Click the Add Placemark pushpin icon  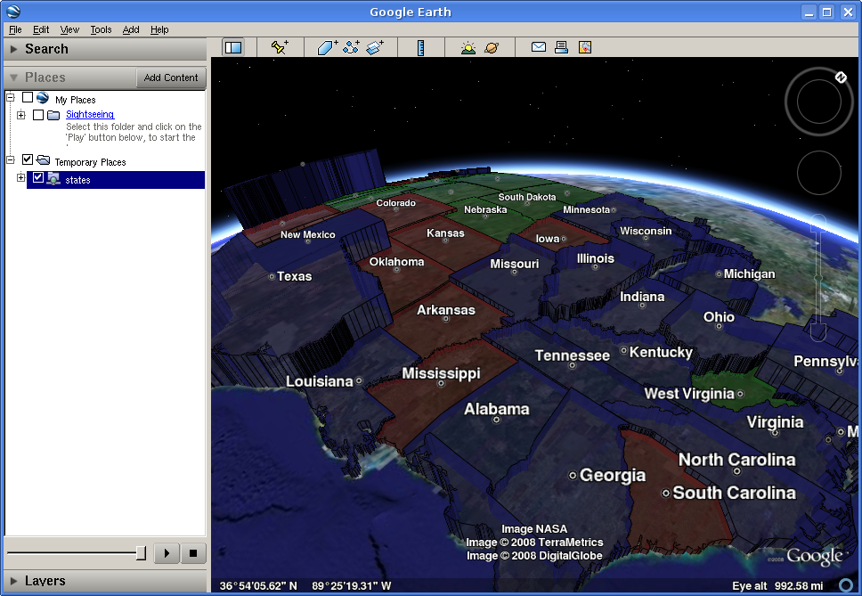[280, 48]
